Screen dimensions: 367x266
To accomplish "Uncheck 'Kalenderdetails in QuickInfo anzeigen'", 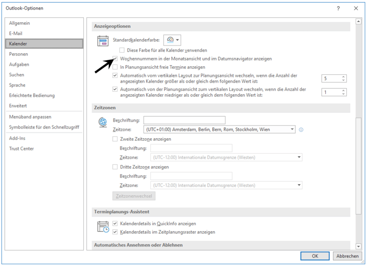I will (115, 224).
